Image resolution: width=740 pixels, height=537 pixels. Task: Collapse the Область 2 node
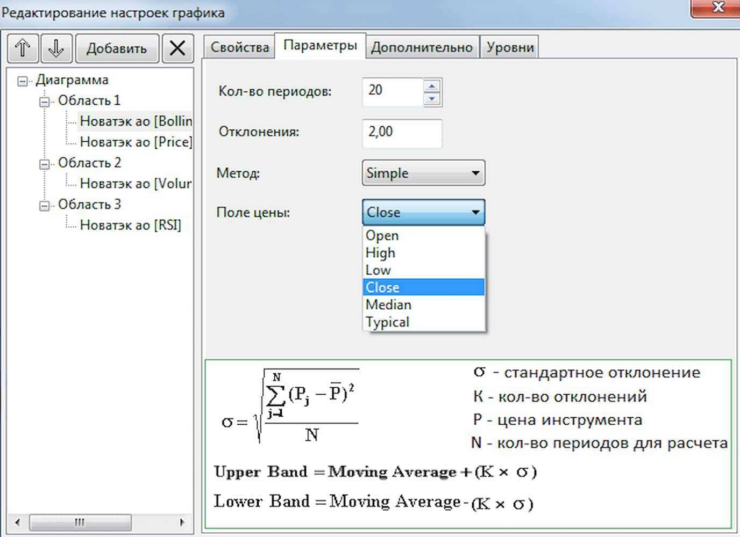pyautogui.click(x=45, y=164)
